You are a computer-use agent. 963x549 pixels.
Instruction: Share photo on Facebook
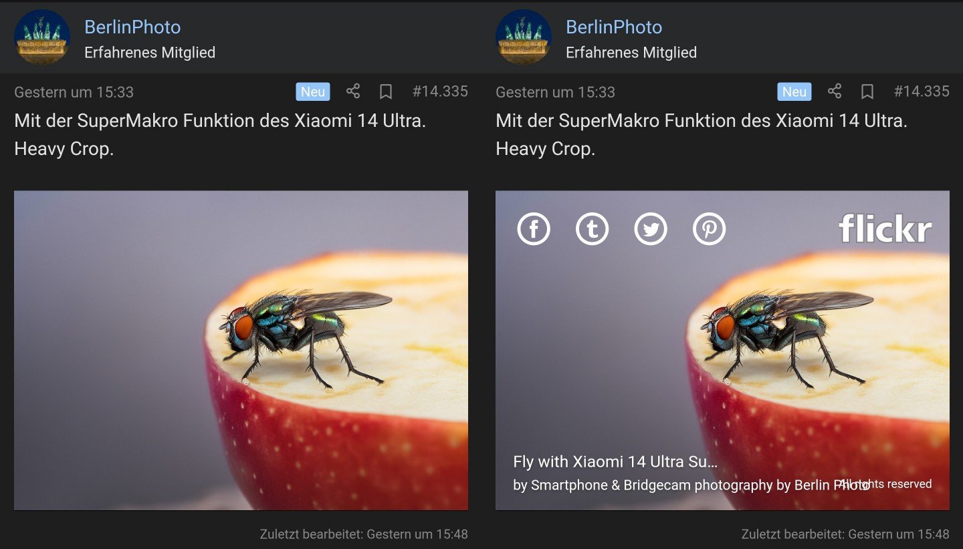pyautogui.click(x=534, y=229)
